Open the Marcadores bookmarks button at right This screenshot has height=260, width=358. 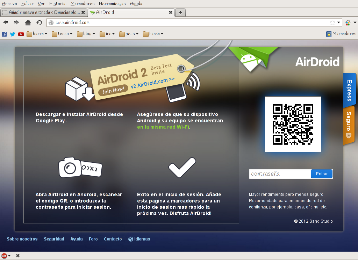point(341,34)
